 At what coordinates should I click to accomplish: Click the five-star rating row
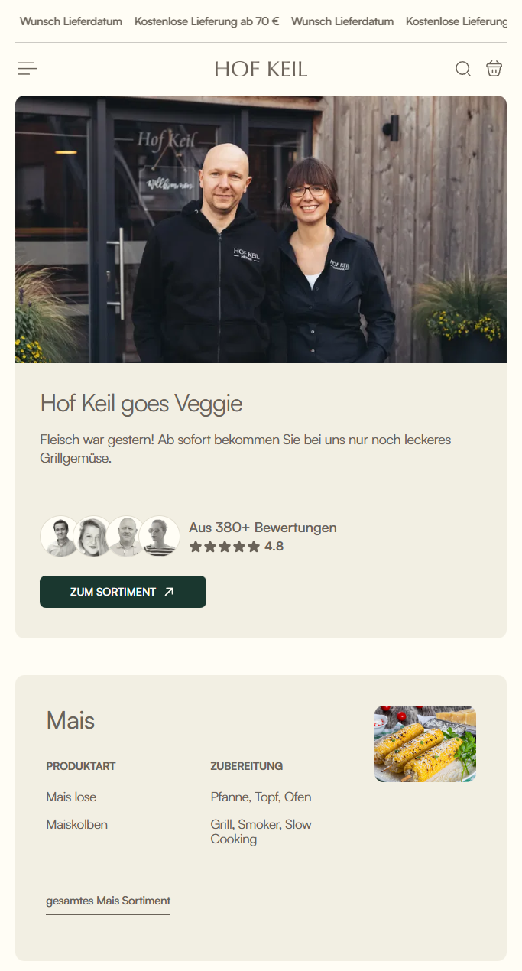(225, 547)
